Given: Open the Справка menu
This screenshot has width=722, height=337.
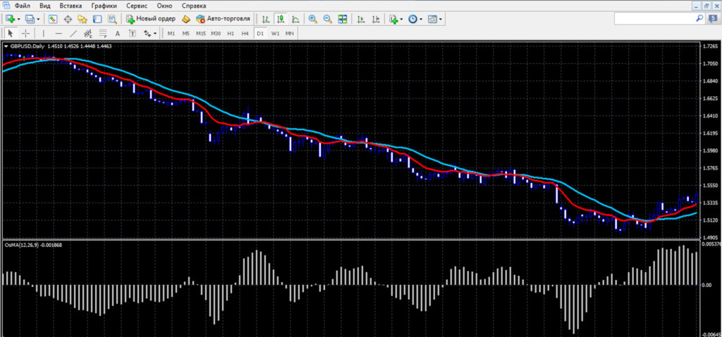Looking at the screenshot, I should tap(194, 6).
